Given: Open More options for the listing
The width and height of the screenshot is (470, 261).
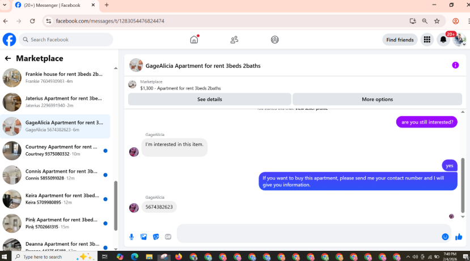Looking at the screenshot, I should click(377, 100).
